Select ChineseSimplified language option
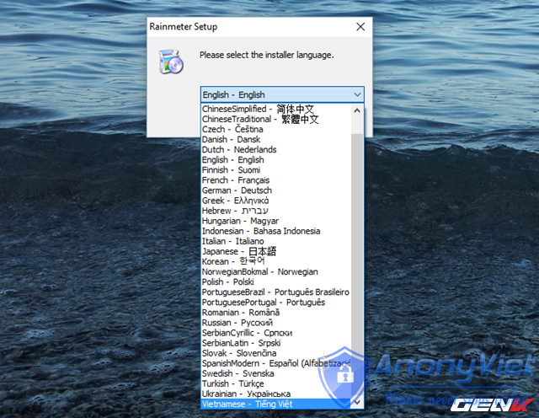The image size is (539, 418). tap(276, 109)
